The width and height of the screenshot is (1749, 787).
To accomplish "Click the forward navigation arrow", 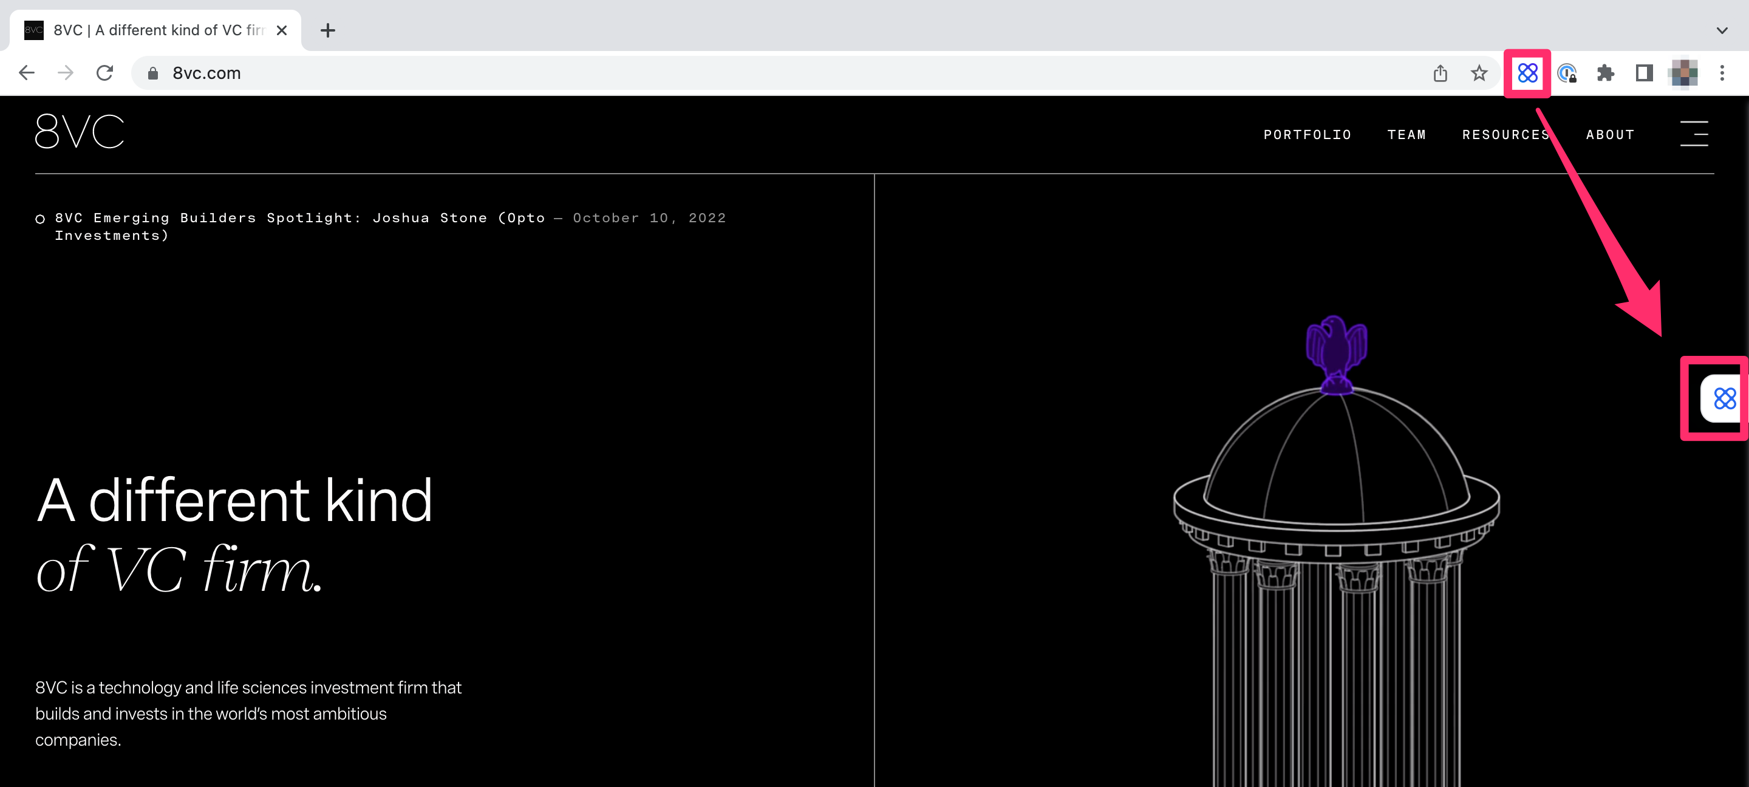I will (x=65, y=73).
